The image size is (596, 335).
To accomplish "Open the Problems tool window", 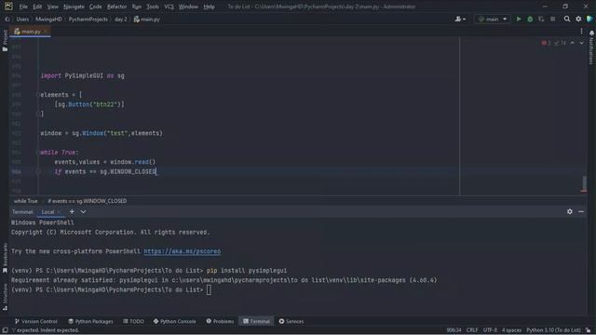I will (220, 321).
